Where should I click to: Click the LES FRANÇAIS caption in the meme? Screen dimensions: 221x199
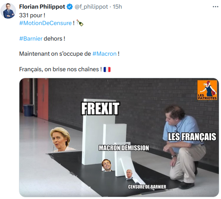point(192,137)
